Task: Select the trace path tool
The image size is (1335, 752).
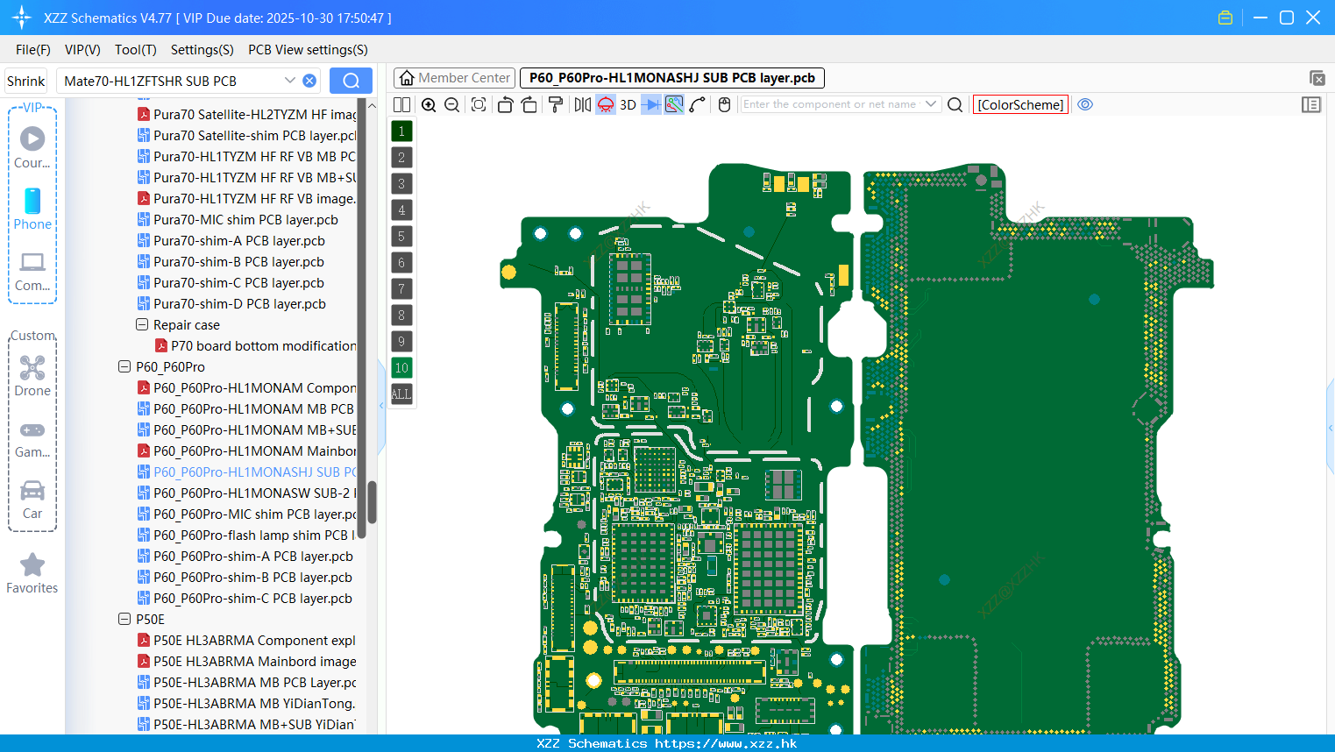Action: click(x=698, y=104)
